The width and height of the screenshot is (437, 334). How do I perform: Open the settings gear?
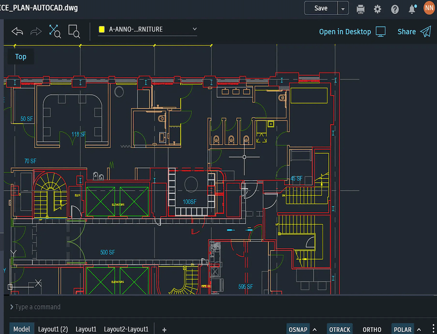(377, 8)
